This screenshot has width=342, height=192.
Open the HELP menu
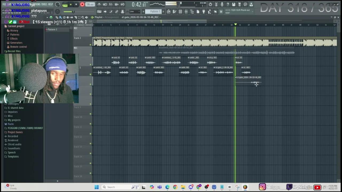click(50, 4)
